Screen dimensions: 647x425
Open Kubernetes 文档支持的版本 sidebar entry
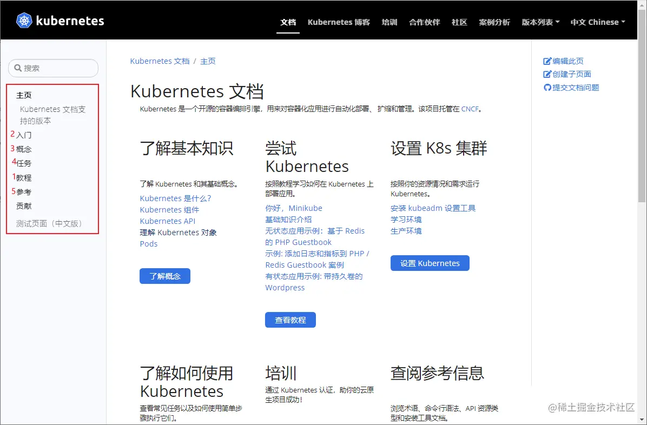[x=53, y=115]
